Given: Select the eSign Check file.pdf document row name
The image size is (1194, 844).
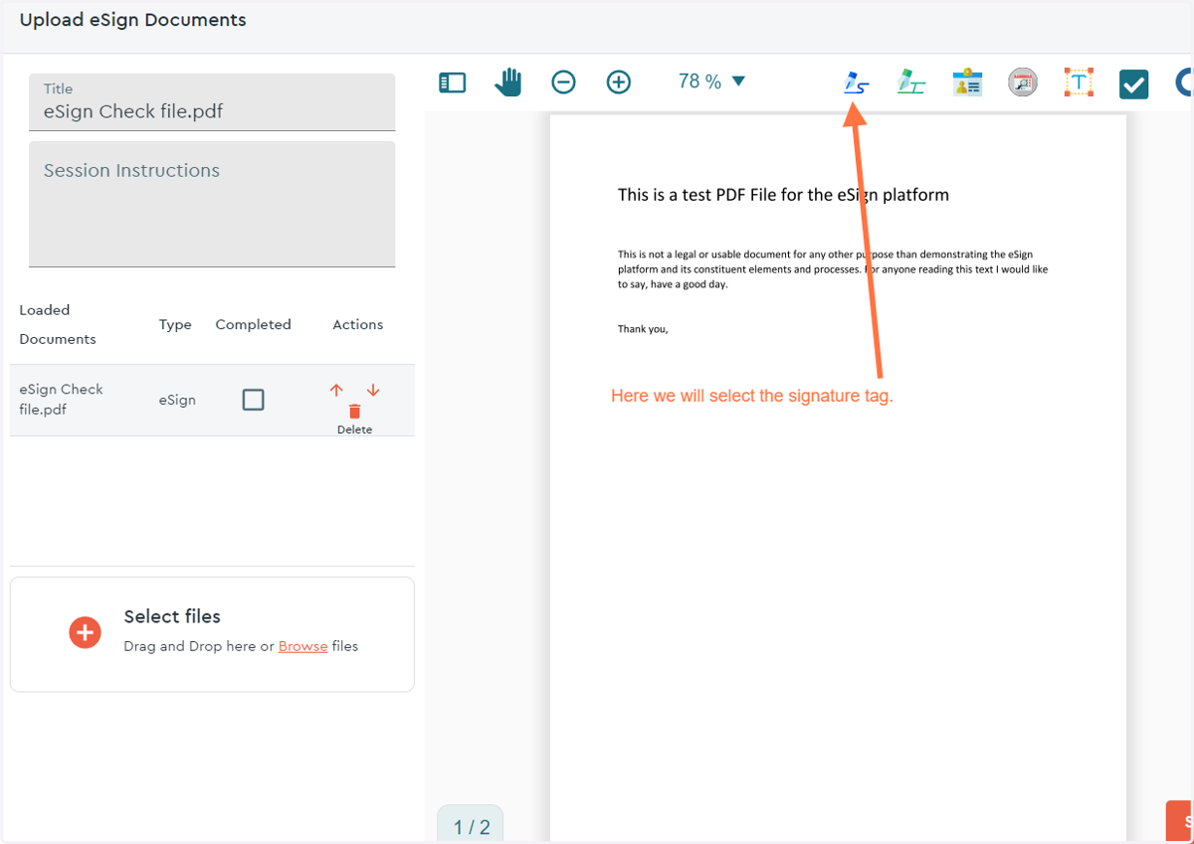Looking at the screenshot, I should tap(62, 400).
